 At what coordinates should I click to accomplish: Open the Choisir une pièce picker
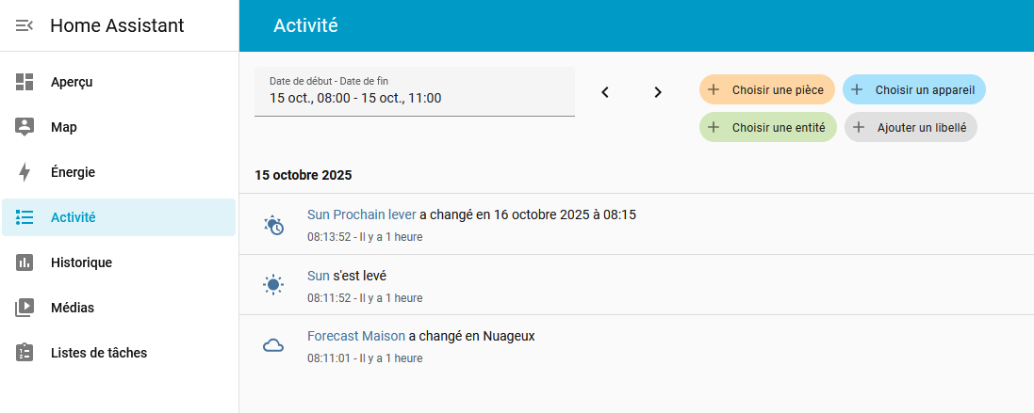[767, 90]
